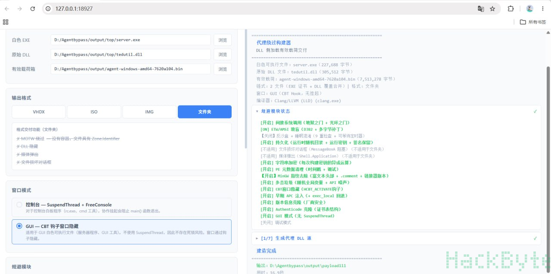Open the browser profile avatar

point(530,9)
